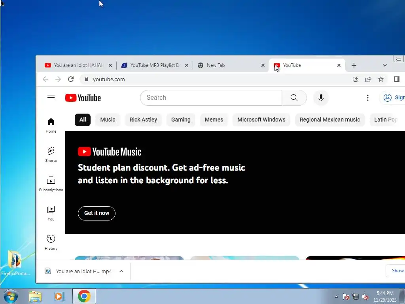Switch to YouTube MP3 Playlist tab
405x304 pixels.
click(155, 65)
